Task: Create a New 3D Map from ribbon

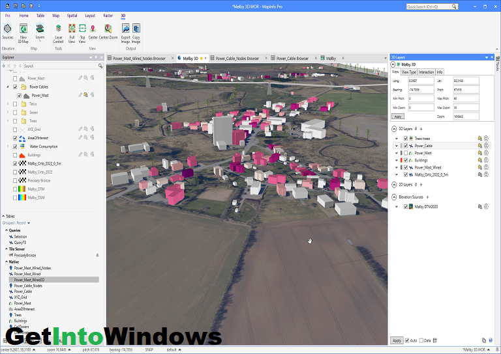Action: 23,33
